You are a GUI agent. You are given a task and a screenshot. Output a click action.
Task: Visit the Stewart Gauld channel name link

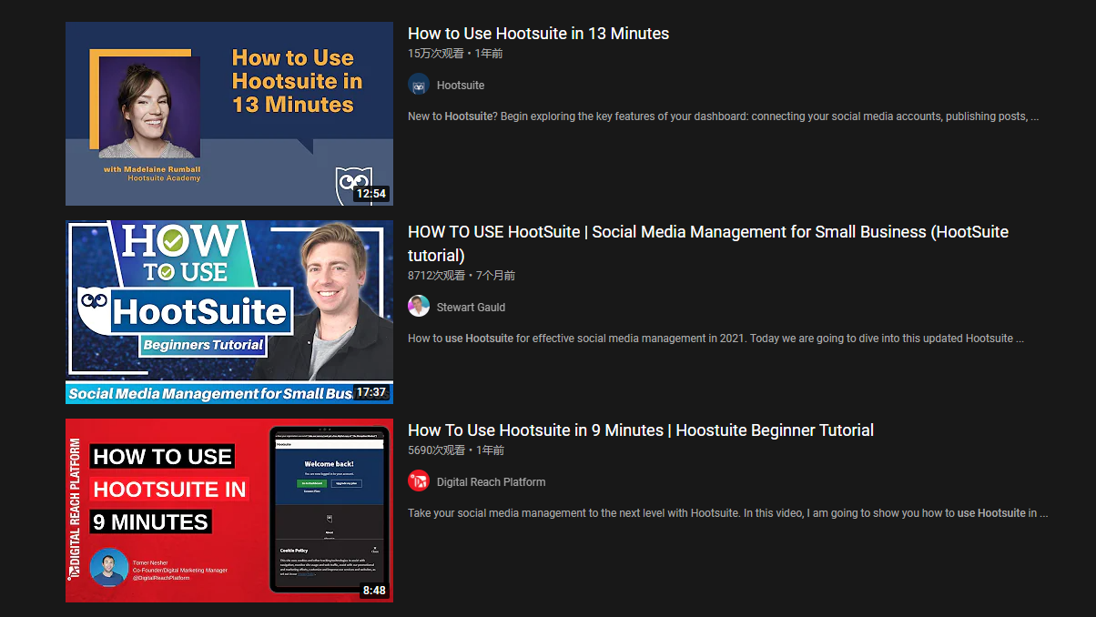coord(471,308)
